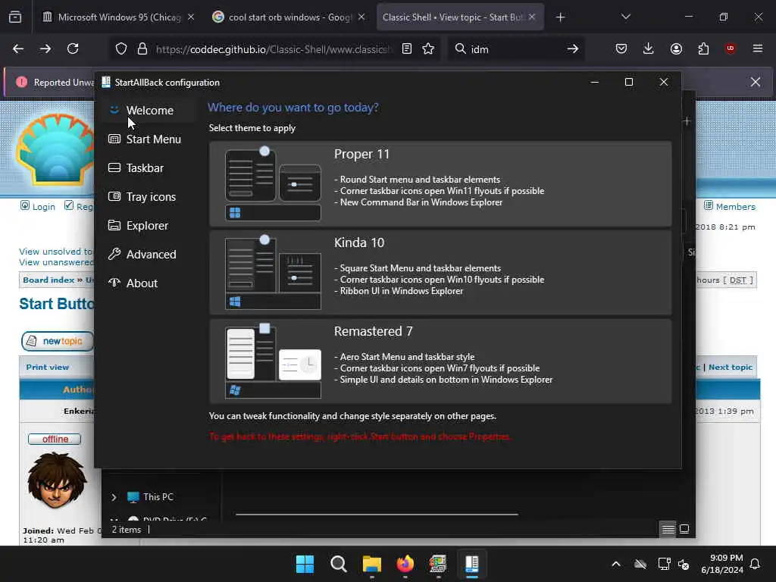Go forward in Firefox browser
This screenshot has height=582, width=776.
pos(45,48)
